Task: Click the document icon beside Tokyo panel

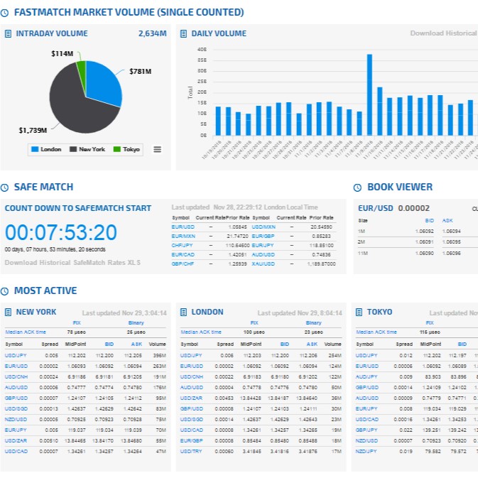Action: 359,312
